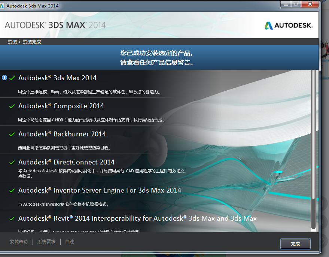Select the Autodesk DirectConnect 2014 entry
The width and height of the screenshot is (329, 257).
(66, 162)
